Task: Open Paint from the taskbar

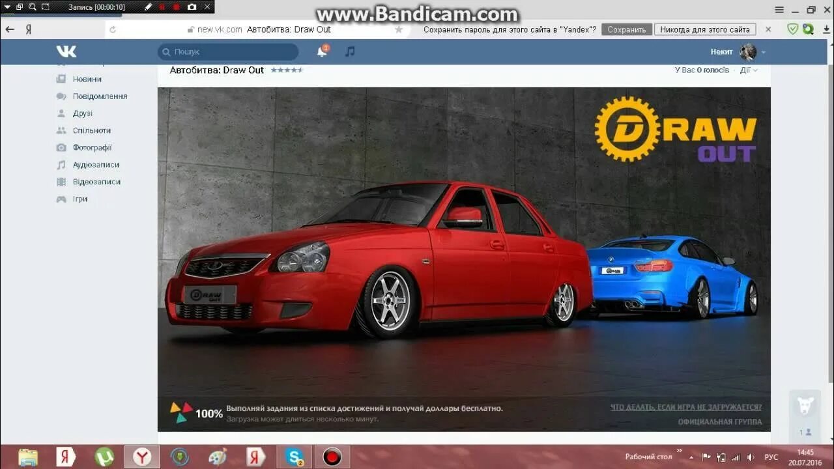Action: (x=218, y=457)
